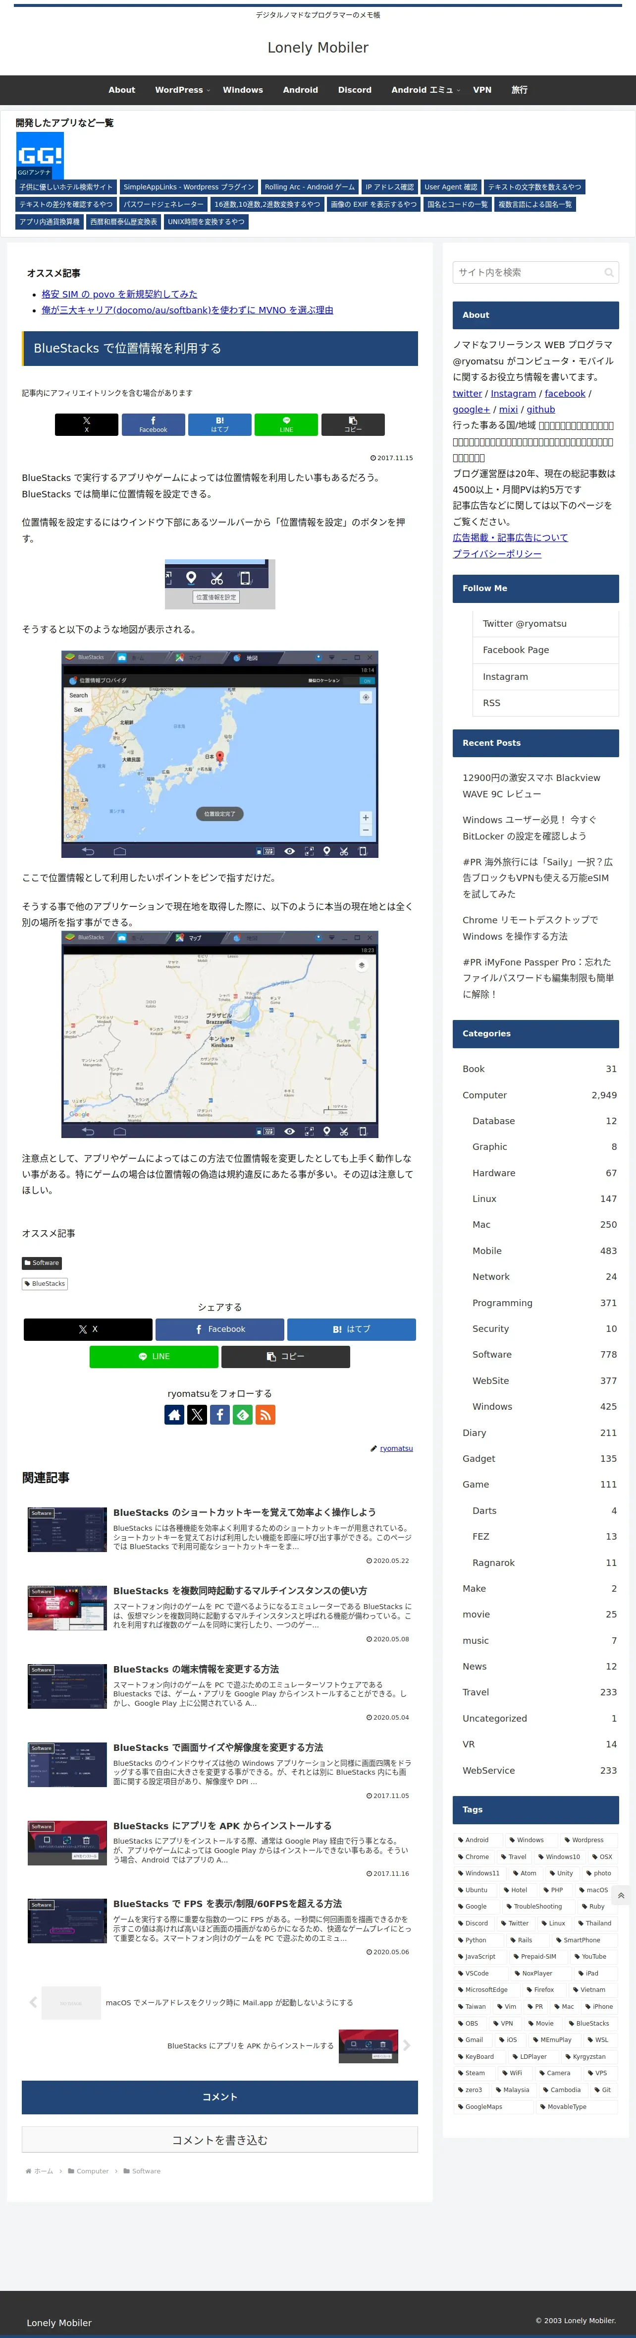Viewport: 636px width, 2338px height.
Task: Click orange RSS follow icon
Action: point(265,1414)
